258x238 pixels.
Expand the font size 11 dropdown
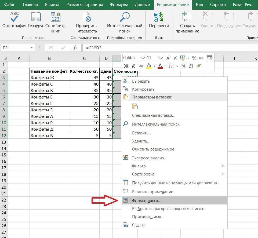(x=161, y=58)
